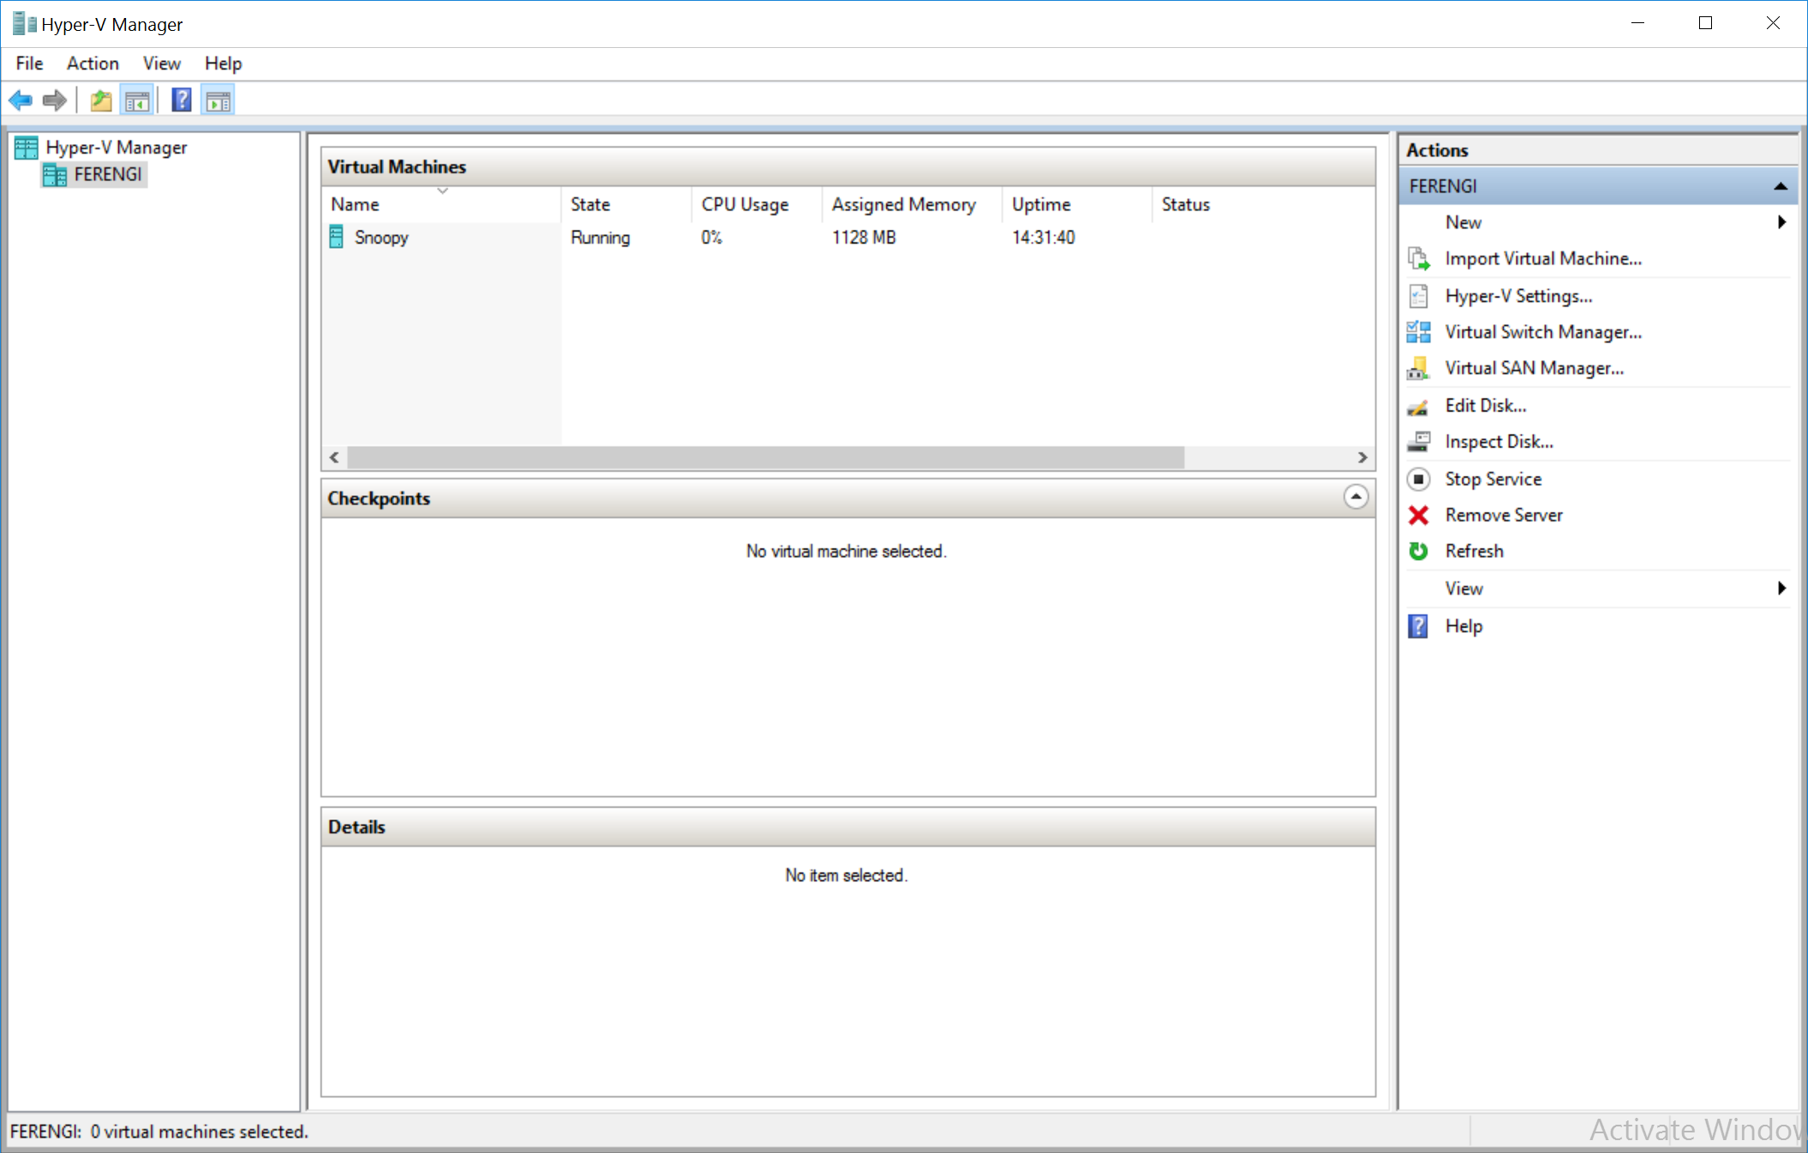This screenshot has width=1808, height=1153.
Task: Toggle the Show/Hide Console Tree toolbar icon
Action: [137, 101]
